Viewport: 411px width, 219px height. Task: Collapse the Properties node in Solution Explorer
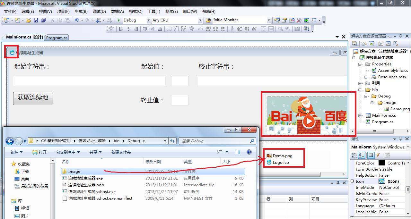[360, 64]
